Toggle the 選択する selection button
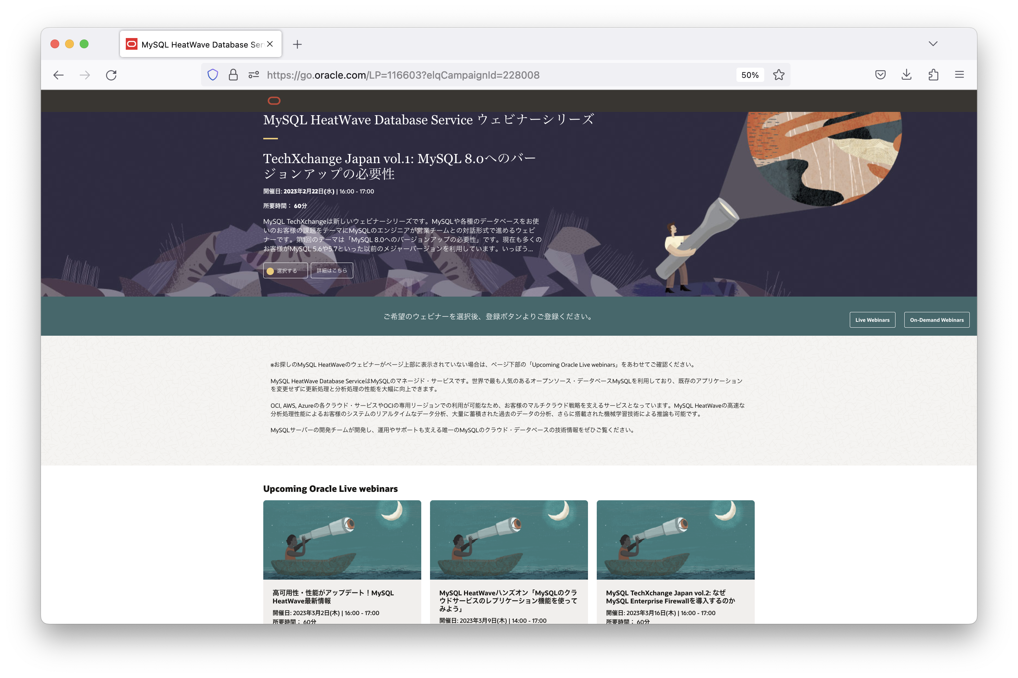Image resolution: width=1018 pixels, height=678 pixels. click(x=285, y=271)
